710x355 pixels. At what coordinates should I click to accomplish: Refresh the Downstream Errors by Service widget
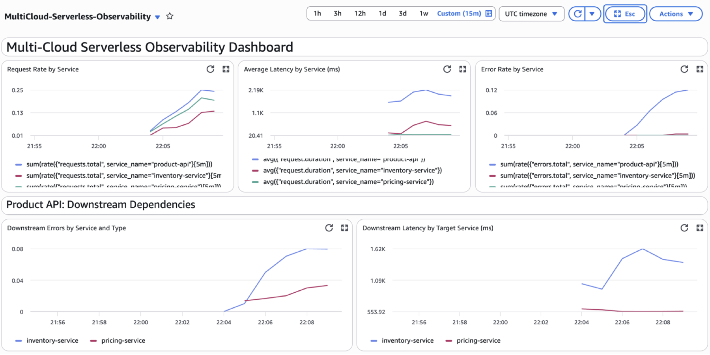pyautogui.click(x=329, y=228)
